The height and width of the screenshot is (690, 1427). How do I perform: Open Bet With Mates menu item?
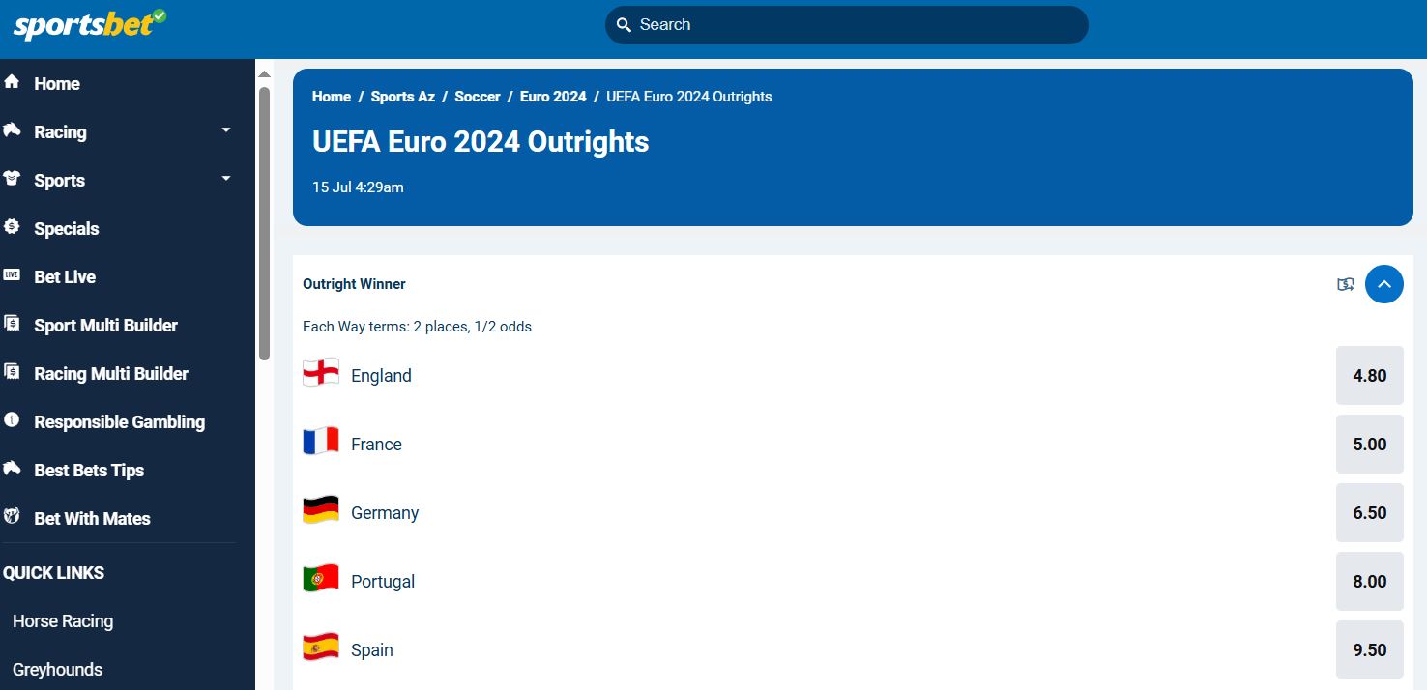point(93,519)
